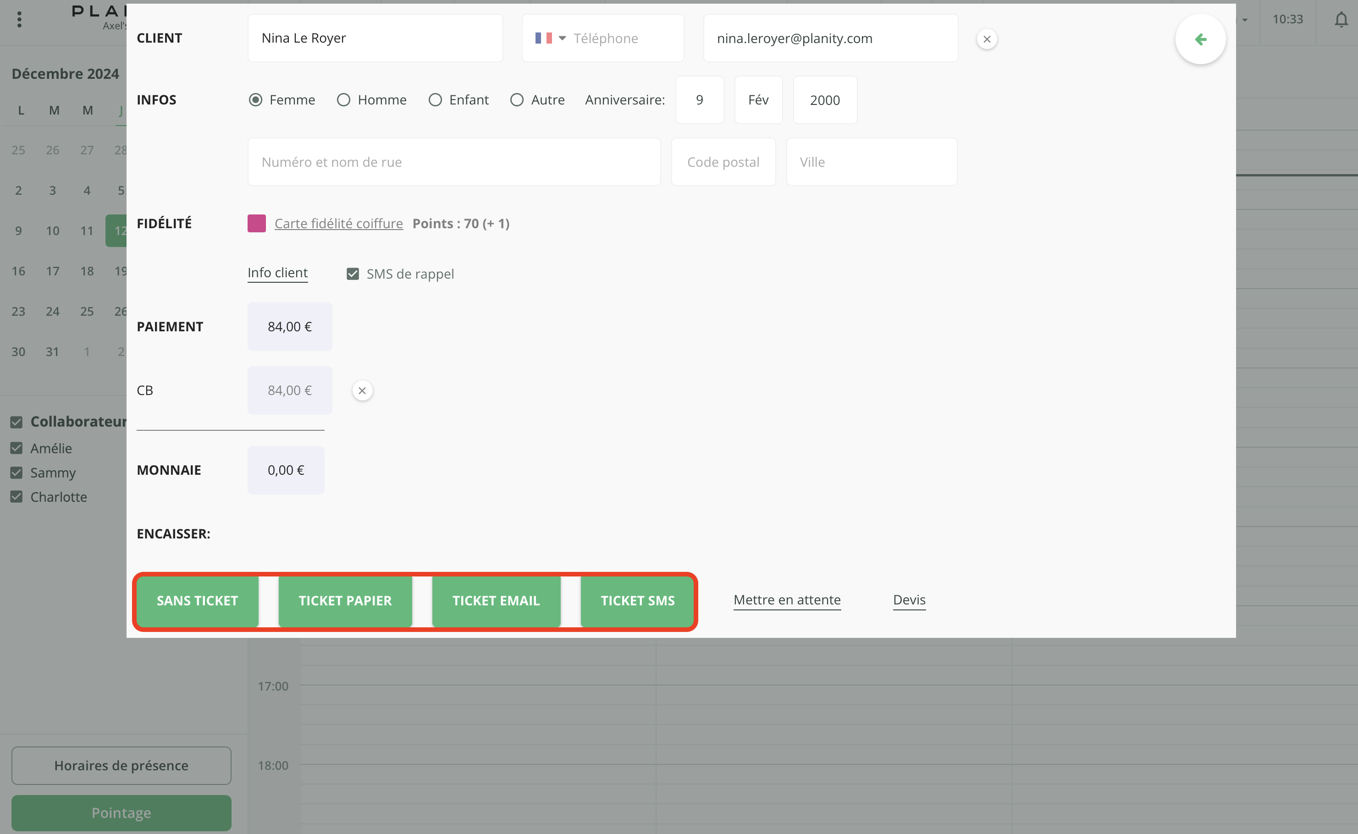Remove the CB payment line
1358x834 pixels.
(362, 390)
